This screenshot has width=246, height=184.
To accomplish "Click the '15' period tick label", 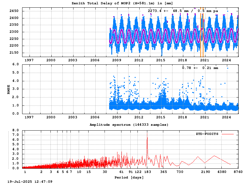I will pyautogui.click(x=89, y=172).
